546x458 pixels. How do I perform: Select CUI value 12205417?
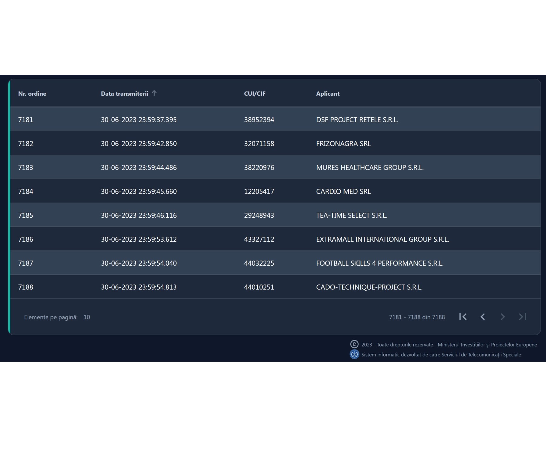(259, 191)
